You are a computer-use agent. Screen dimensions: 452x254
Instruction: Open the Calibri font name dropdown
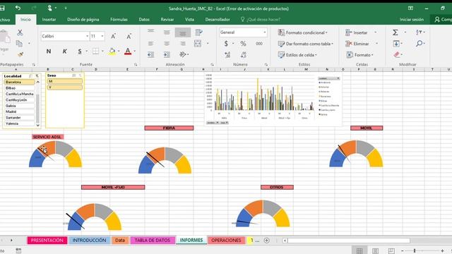pos(87,36)
